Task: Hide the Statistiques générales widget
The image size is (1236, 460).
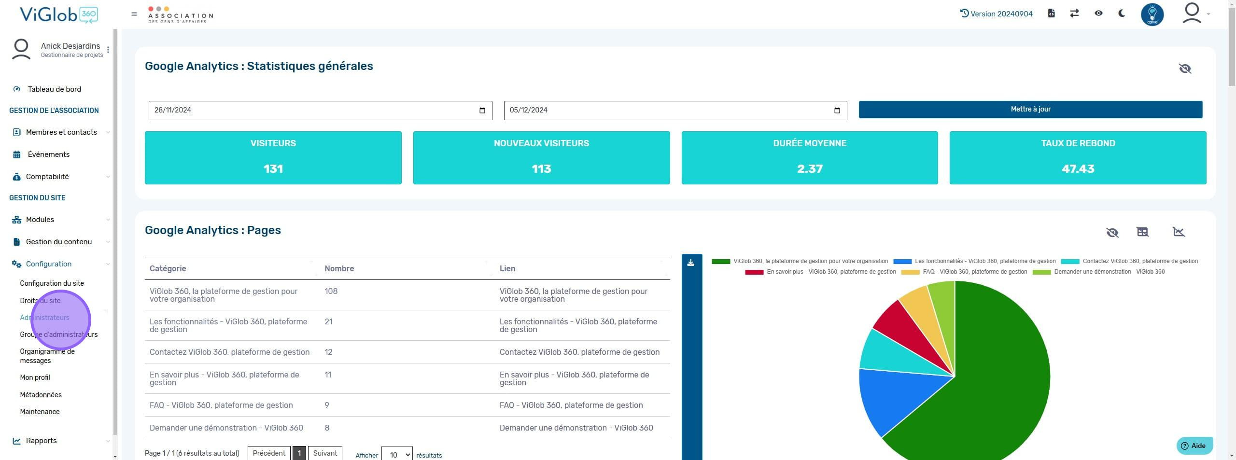Action: (1185, 69)
